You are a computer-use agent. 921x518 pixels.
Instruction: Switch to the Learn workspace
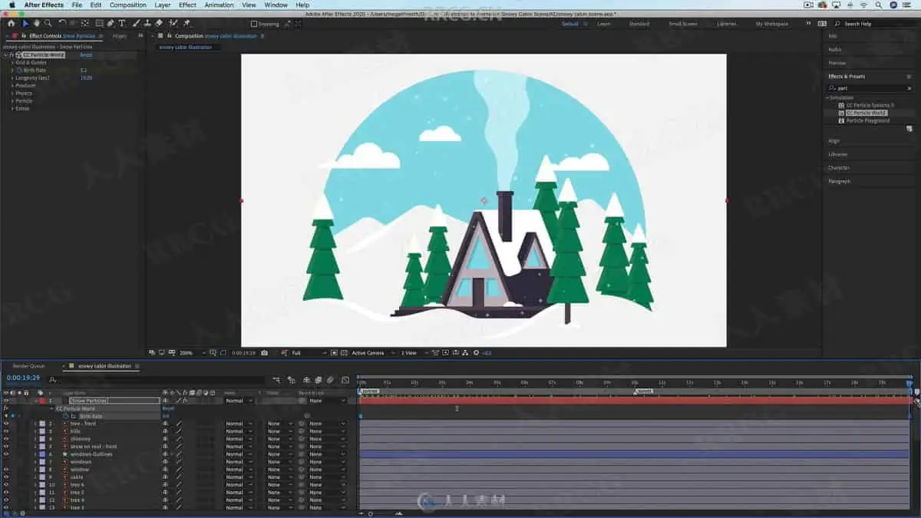coord(604,24)
